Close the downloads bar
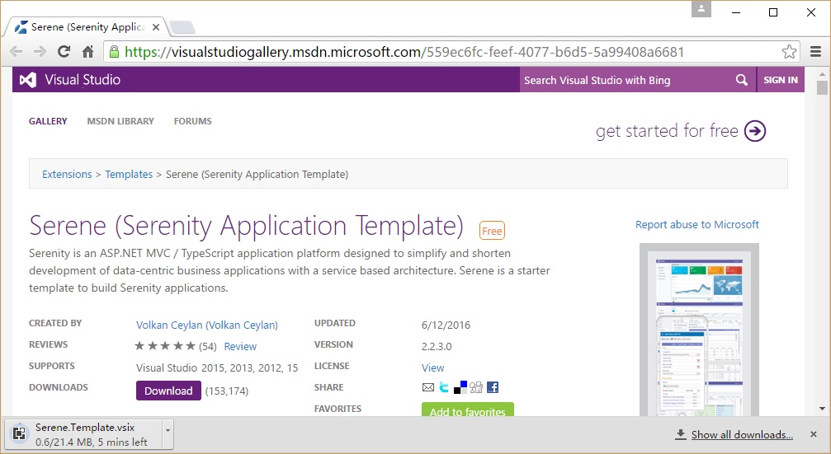 814,434
